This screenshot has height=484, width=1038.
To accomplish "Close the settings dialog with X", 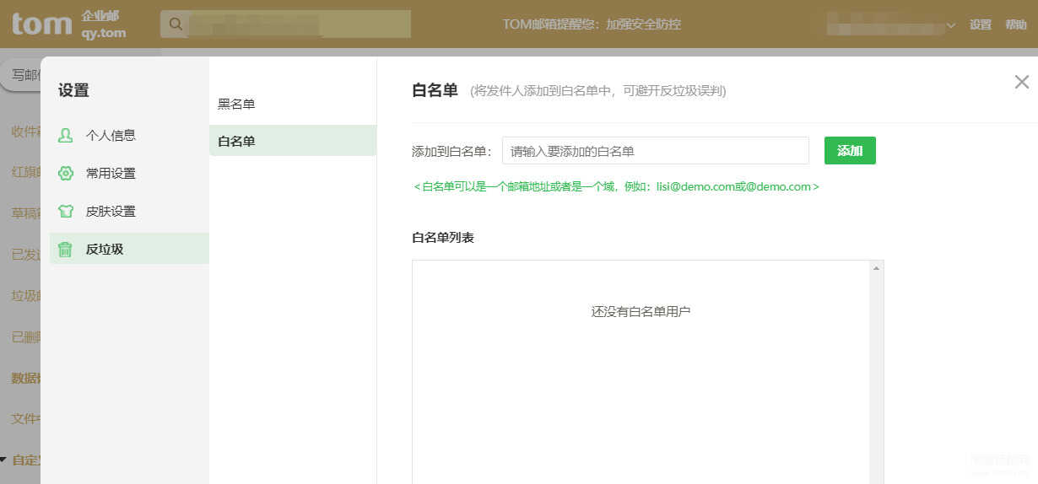I will pos(1021,82).
